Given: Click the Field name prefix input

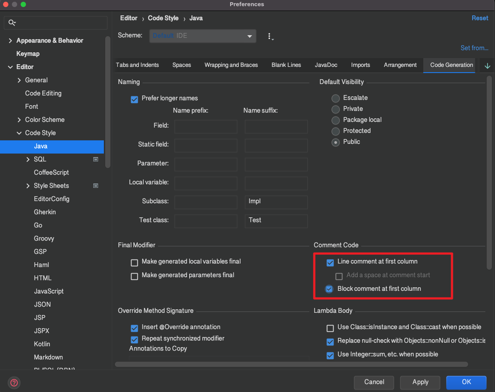Looking at the screenshot, I should click(206, 127).
